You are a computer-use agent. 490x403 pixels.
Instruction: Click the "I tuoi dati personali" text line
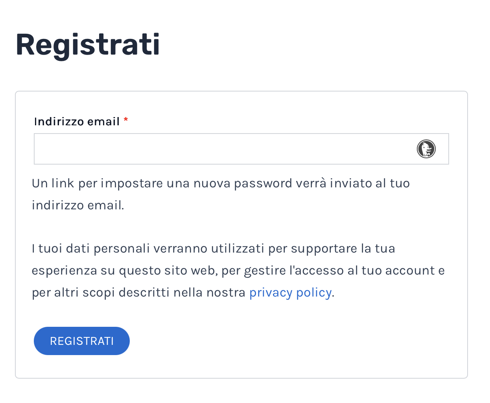[213, 249]
